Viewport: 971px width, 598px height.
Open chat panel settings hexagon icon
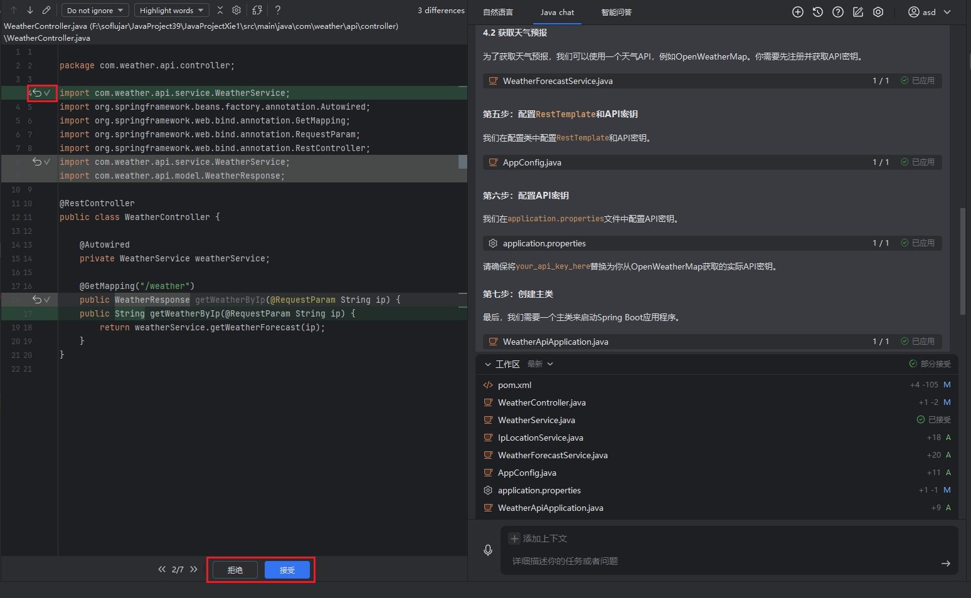click(878, 12)
